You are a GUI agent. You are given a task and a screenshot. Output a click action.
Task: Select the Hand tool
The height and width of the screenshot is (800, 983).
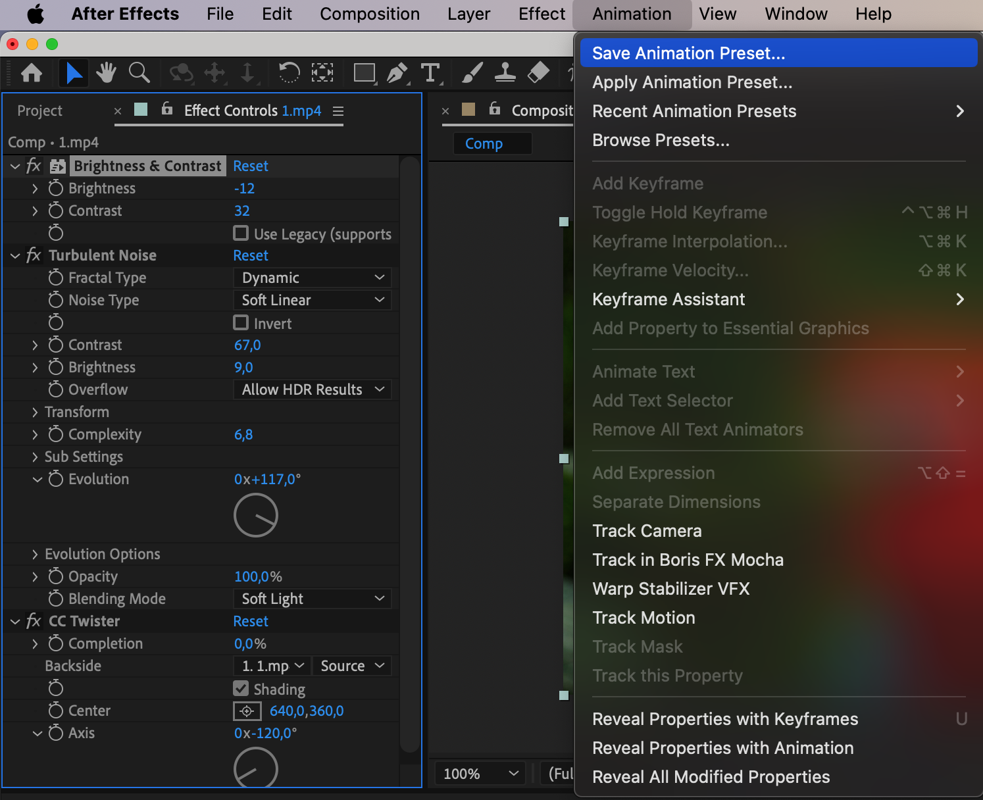[105, 72]
